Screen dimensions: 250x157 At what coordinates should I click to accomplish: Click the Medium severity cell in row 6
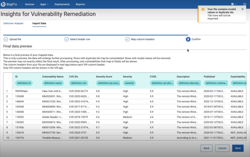point(127,117)
